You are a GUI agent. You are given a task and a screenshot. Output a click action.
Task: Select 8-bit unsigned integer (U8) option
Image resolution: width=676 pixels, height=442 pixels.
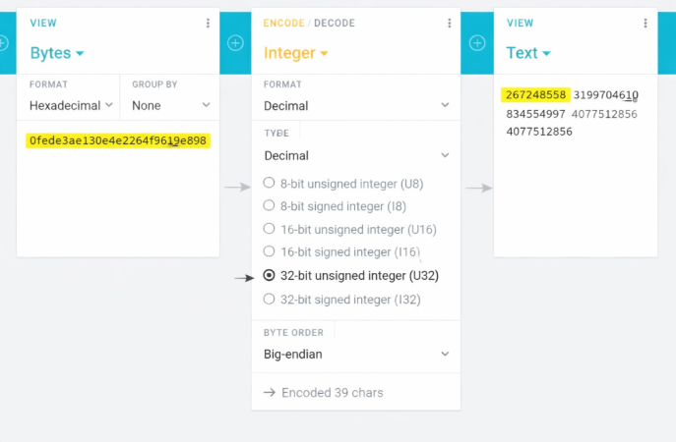270,183
